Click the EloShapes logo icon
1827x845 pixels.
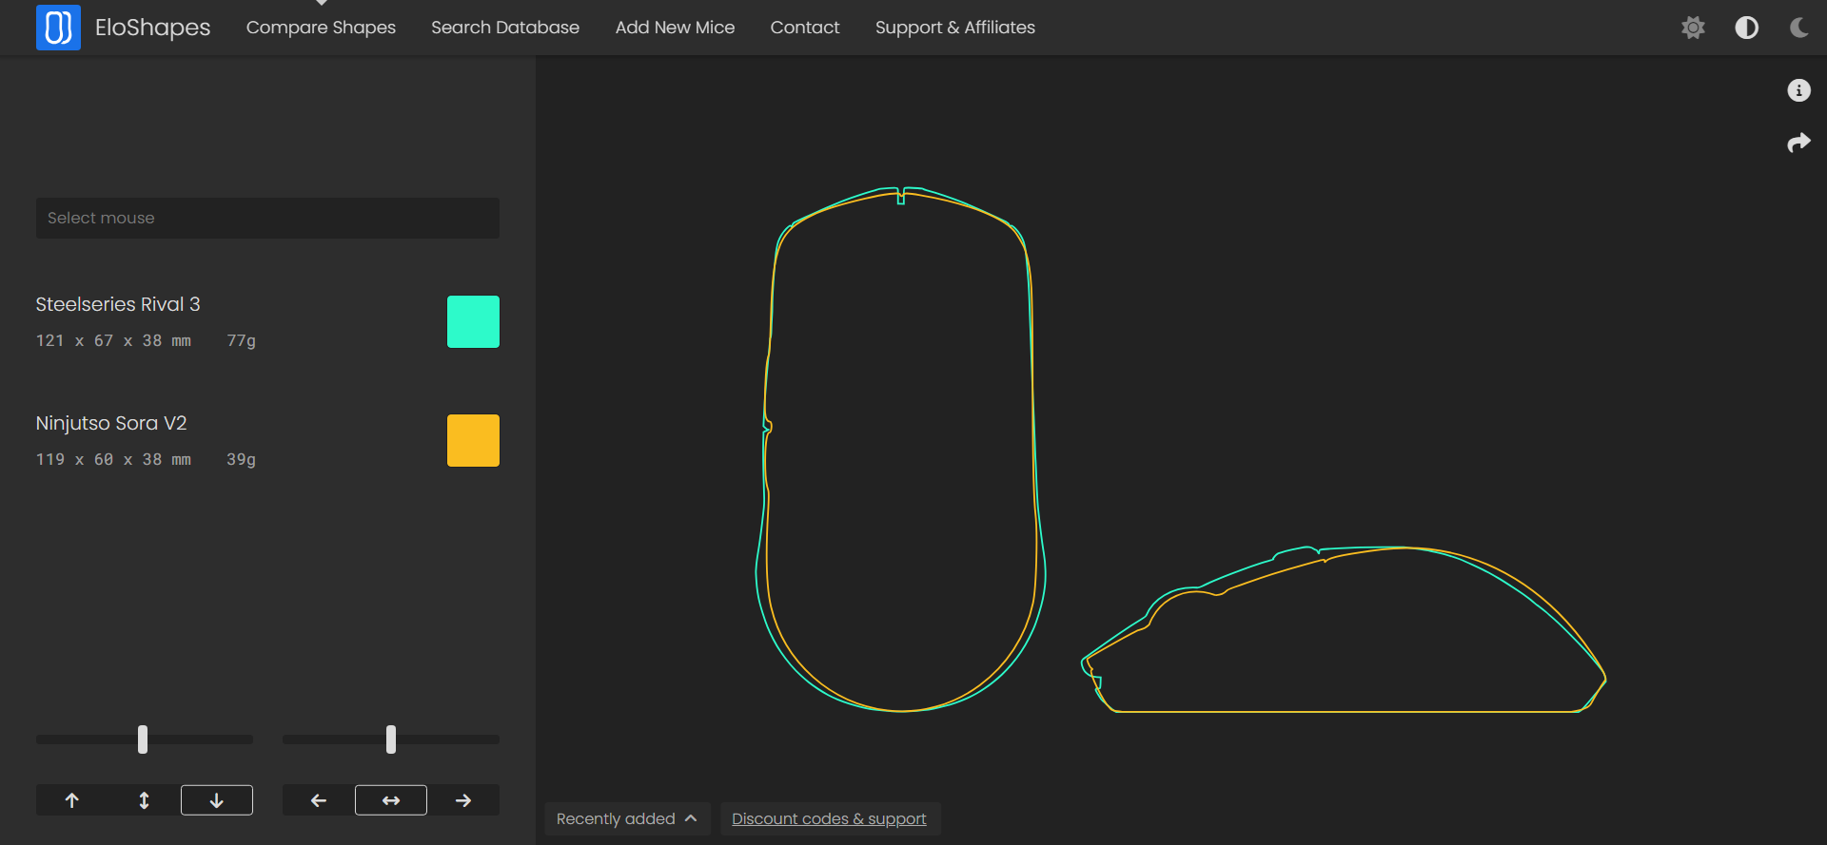point(58,27)
